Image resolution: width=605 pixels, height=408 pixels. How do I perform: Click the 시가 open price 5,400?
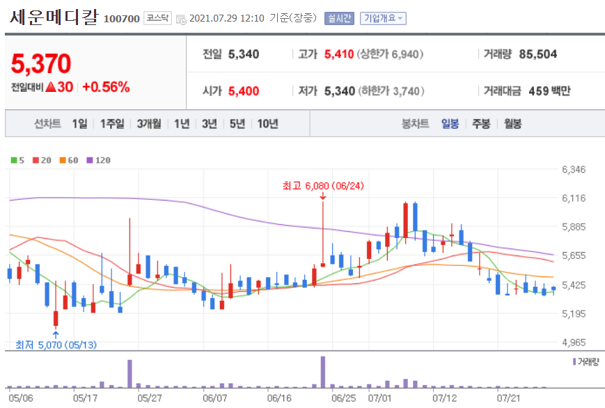[x=244, y=91]
